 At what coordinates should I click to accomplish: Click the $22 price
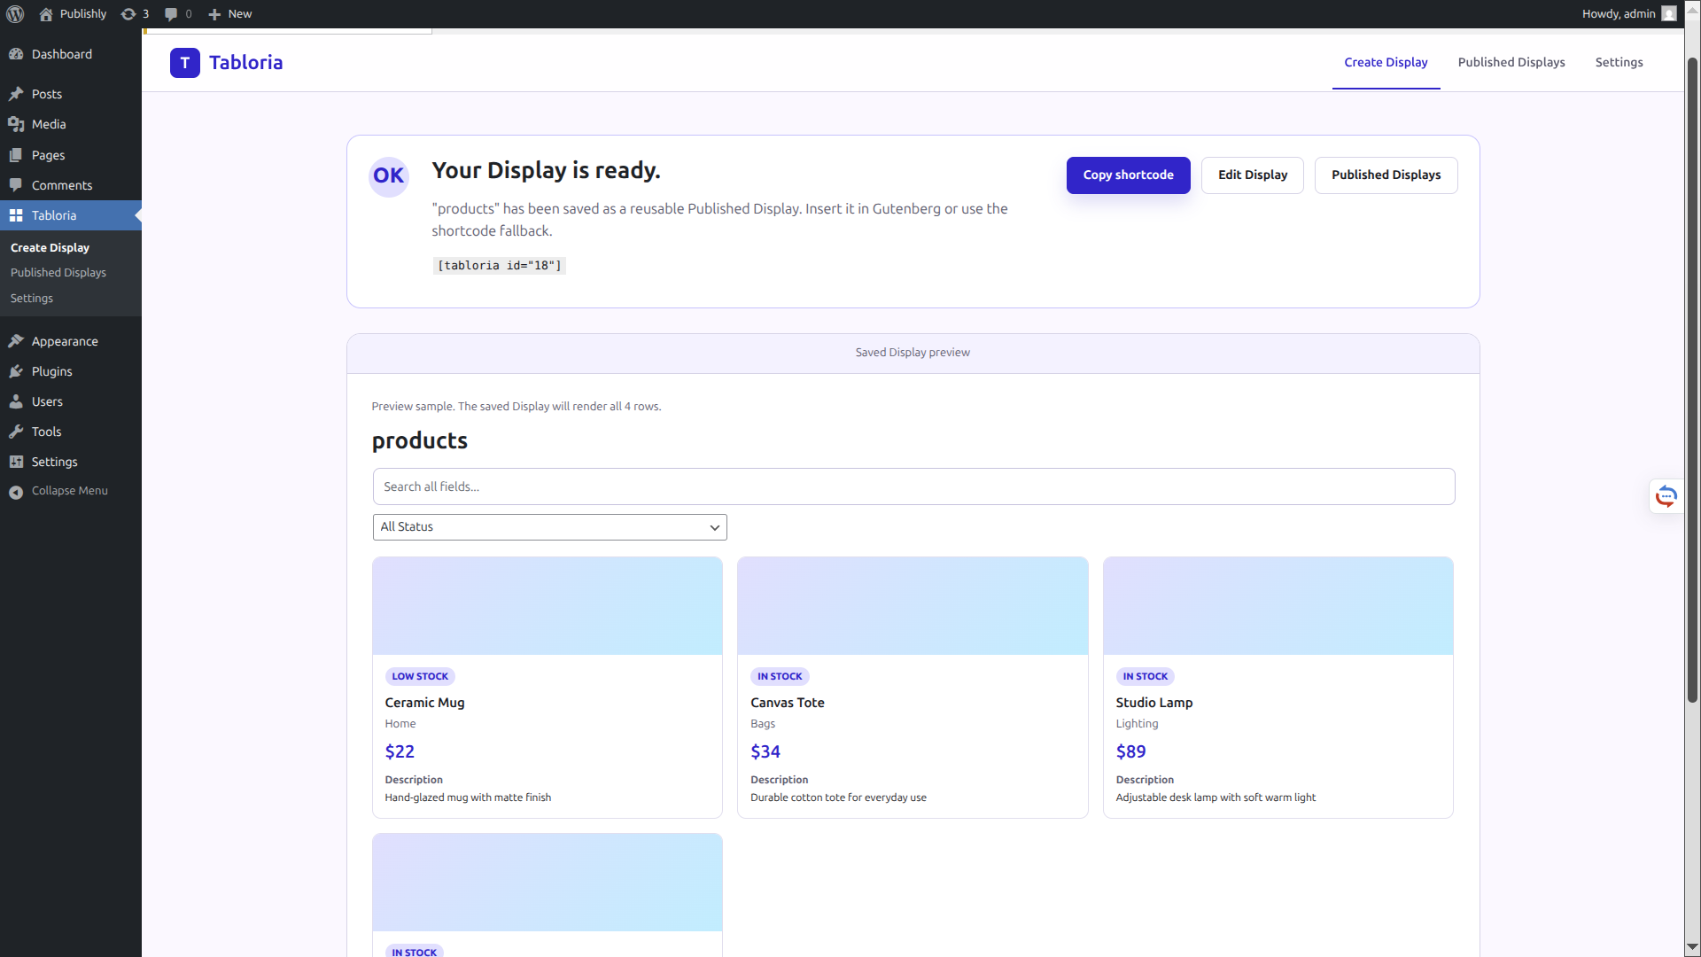point(400,751)
